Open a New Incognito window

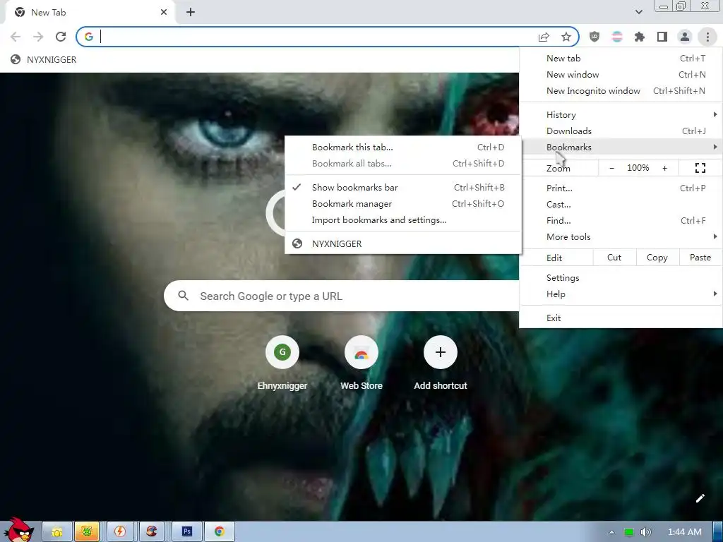coord(621,91)
